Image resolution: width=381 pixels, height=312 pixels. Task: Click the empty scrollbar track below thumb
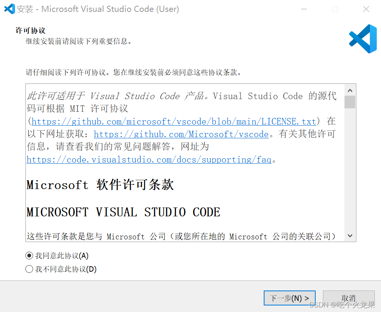[350, 169]
